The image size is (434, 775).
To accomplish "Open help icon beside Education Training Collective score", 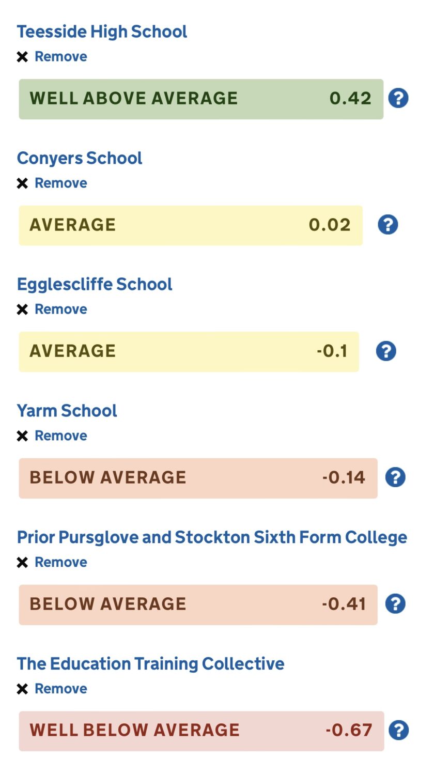I will [398, 730].
